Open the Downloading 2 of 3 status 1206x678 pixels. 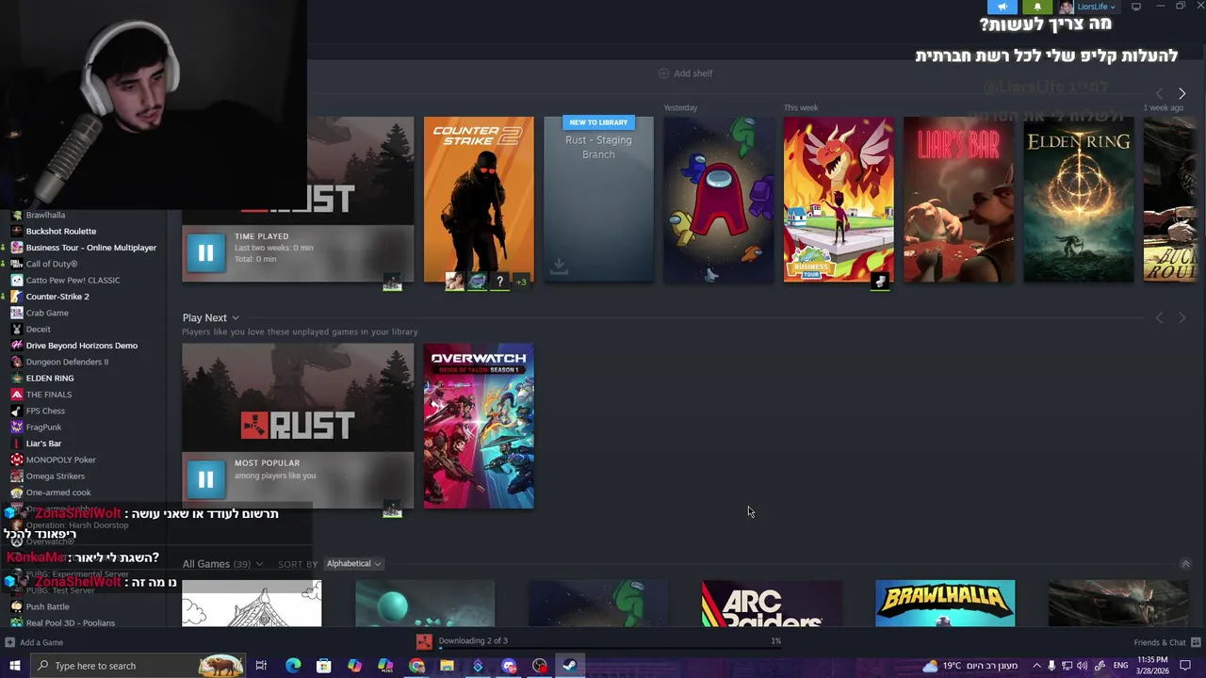472,640
